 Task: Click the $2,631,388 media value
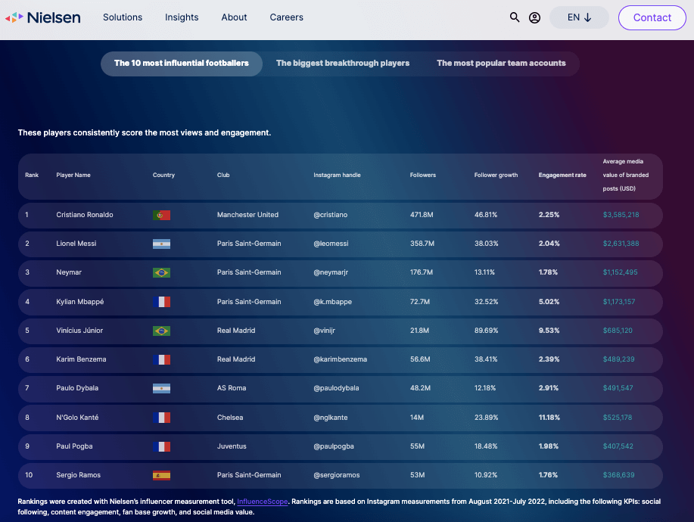click(x=621, y=244)
